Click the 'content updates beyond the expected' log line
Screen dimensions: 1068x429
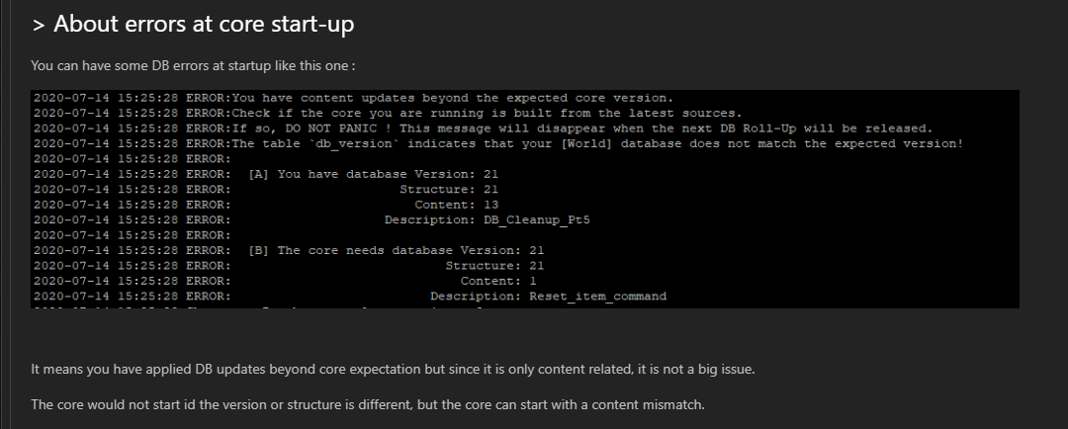point(353,98)
